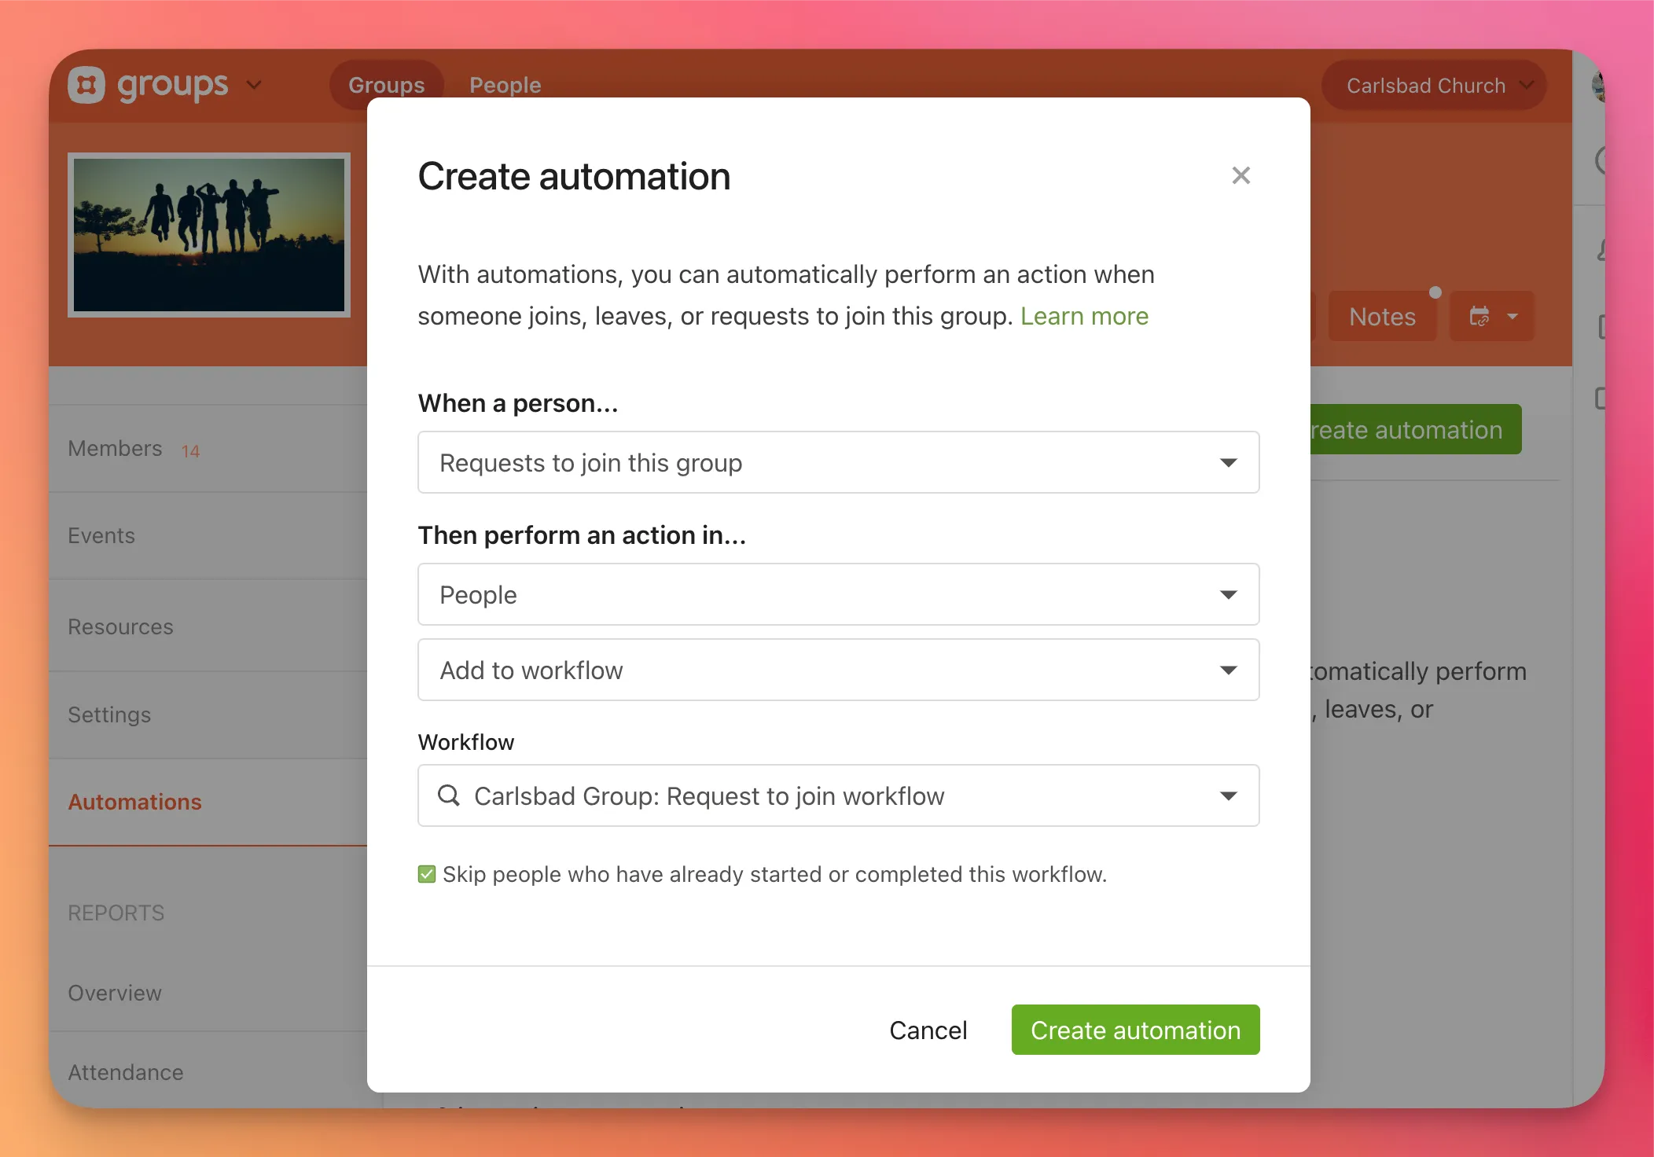Click the Cancel button
Screen dimensions: 1654x1157
tap(928, 1030)
